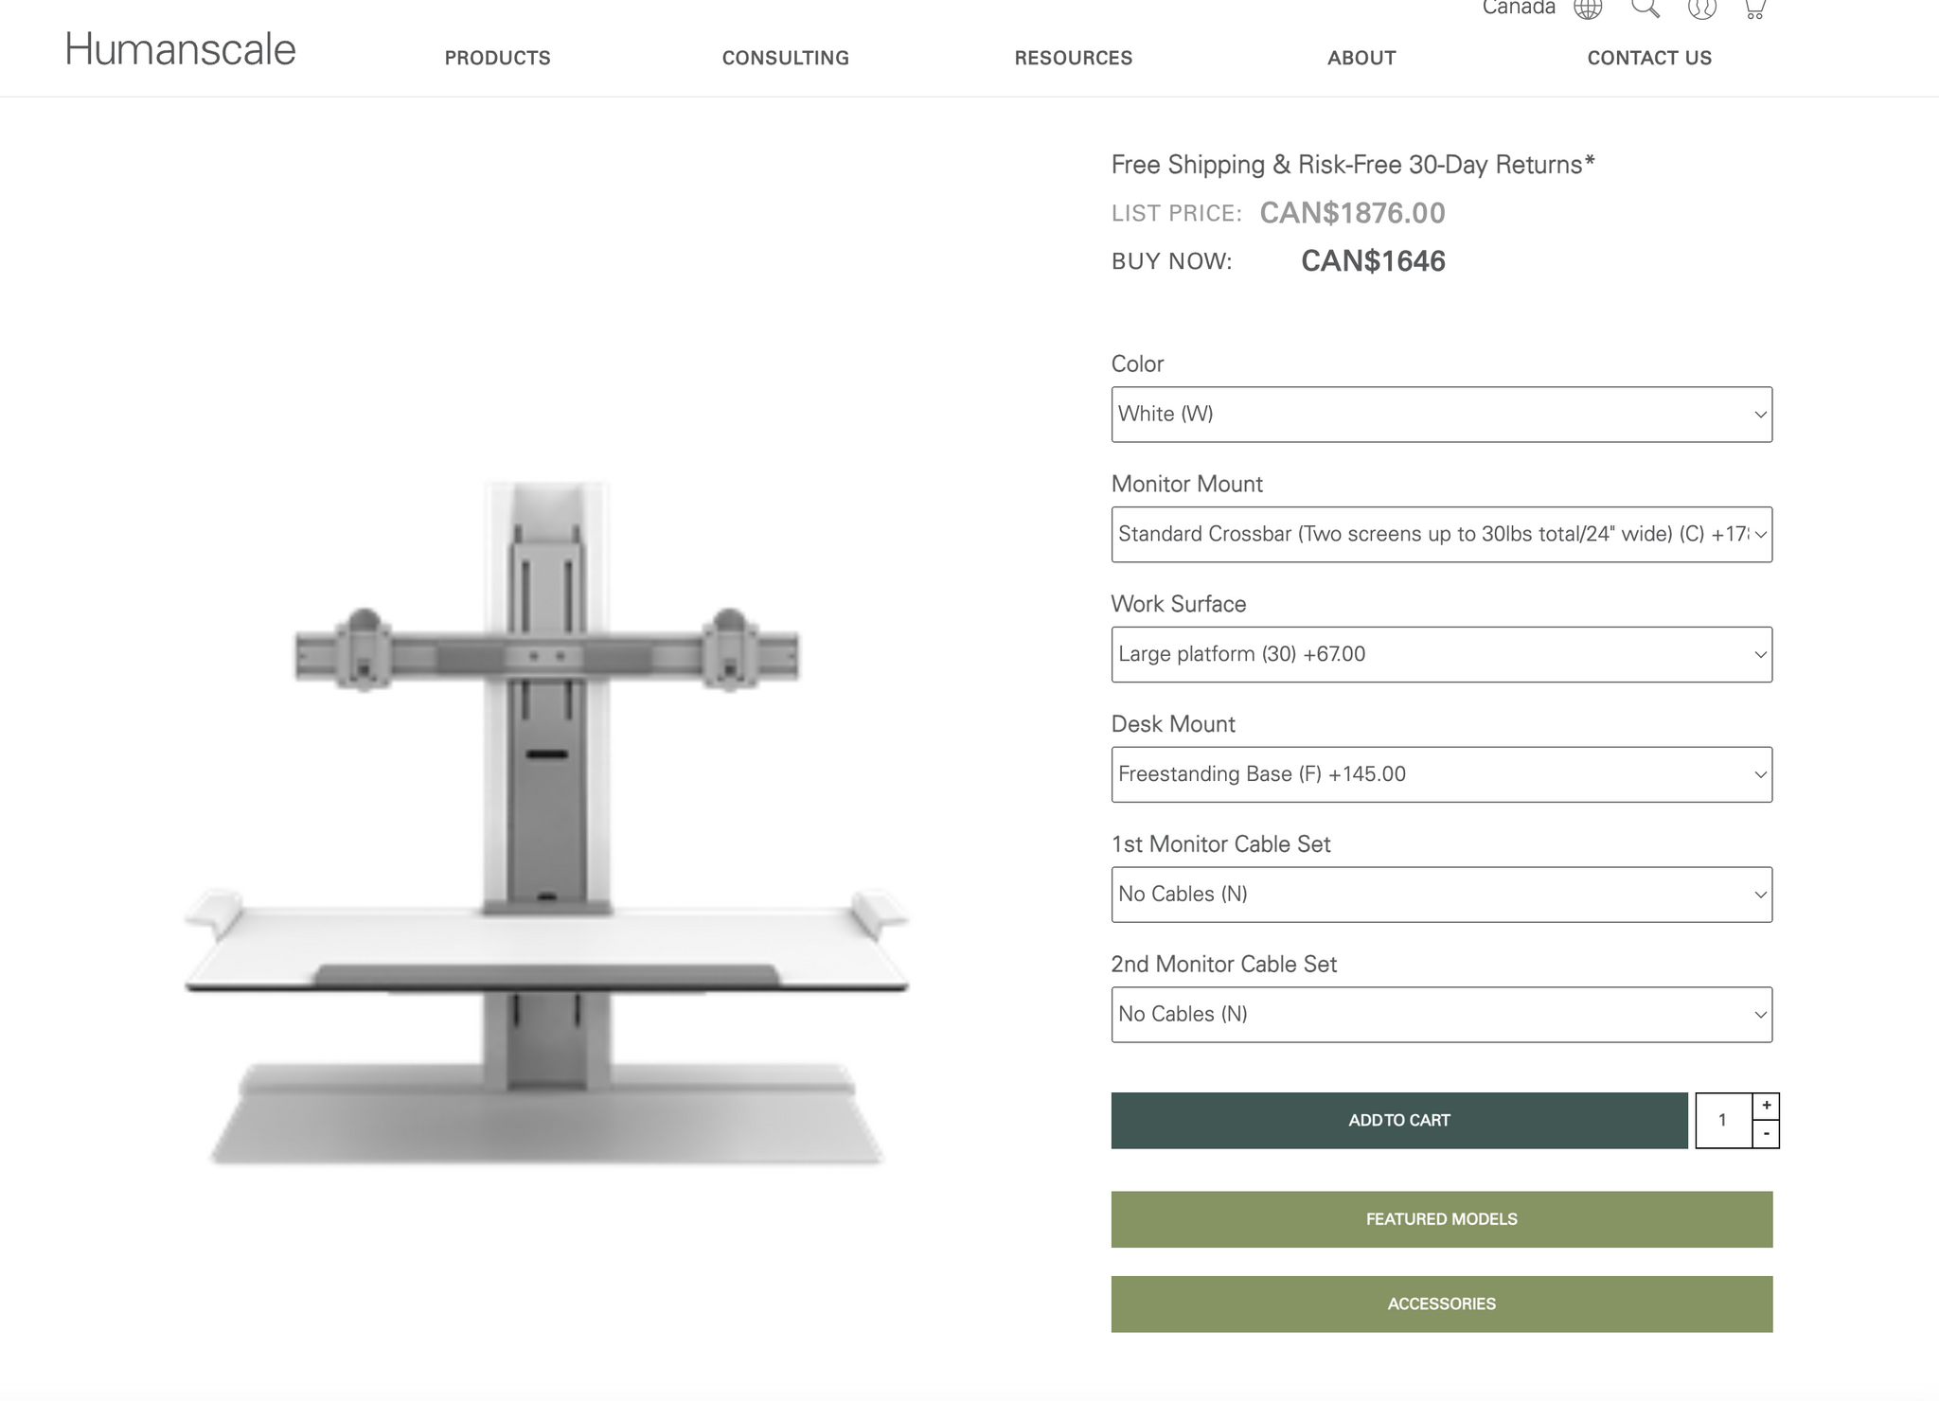Click the ACCESSORIES button
The height and width of the screenshot is (1401, 1939).
1441,1304
